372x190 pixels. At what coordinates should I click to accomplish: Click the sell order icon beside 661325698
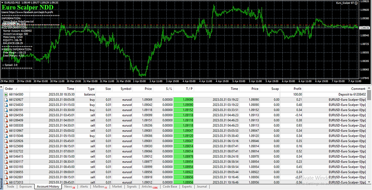[6, 146]
